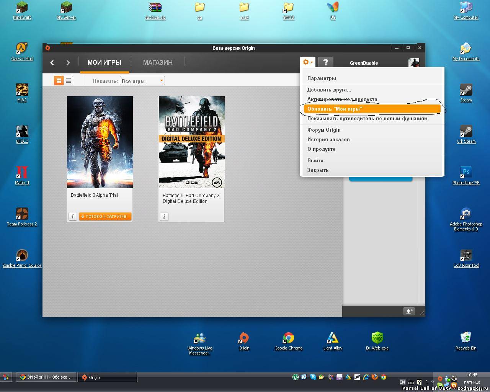Click the add friend icon at bottom
The image size is (490, 392).
(x=409, y=311)
